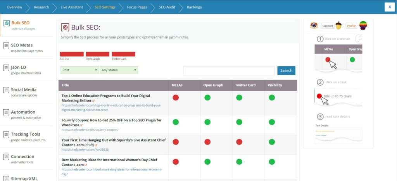Open the Focus Pages tab

tap(137, 7)
